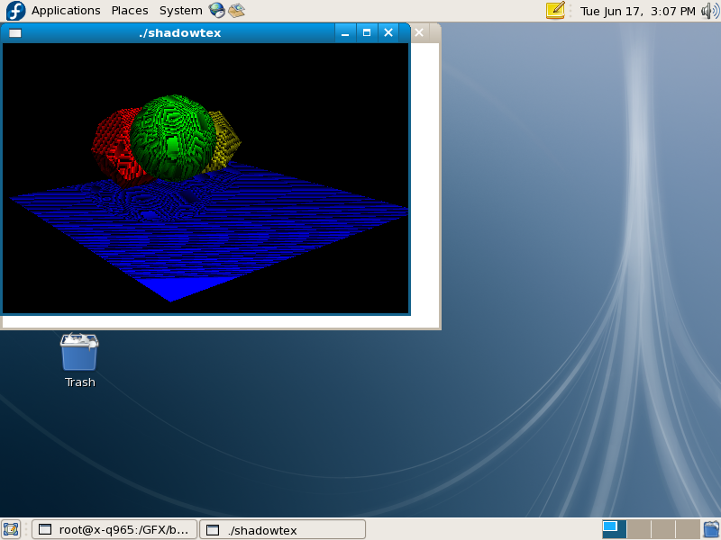This screenshot has width=721, height=540.
Task: Open the clock calendar showing Tue Jun 17
Action: [x=637, y=11]
